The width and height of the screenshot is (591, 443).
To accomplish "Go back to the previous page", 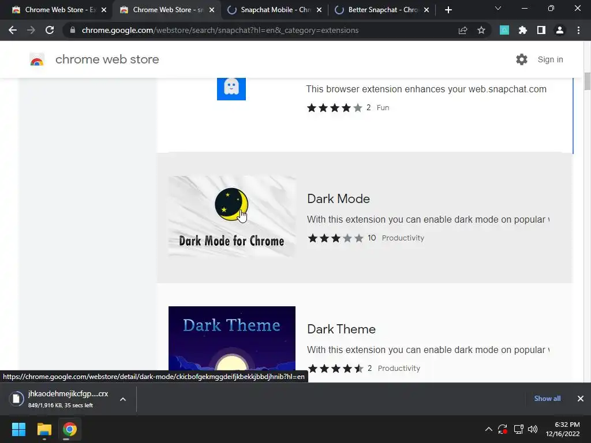I will (x=13, y=30).
